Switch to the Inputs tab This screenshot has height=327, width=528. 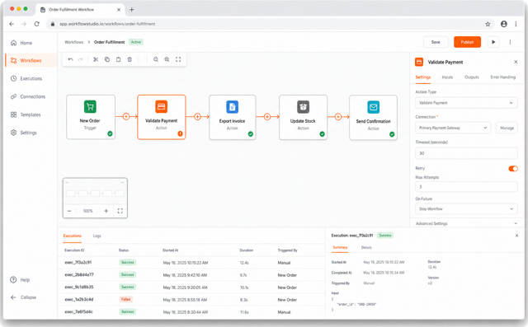(x=447, y=77)
